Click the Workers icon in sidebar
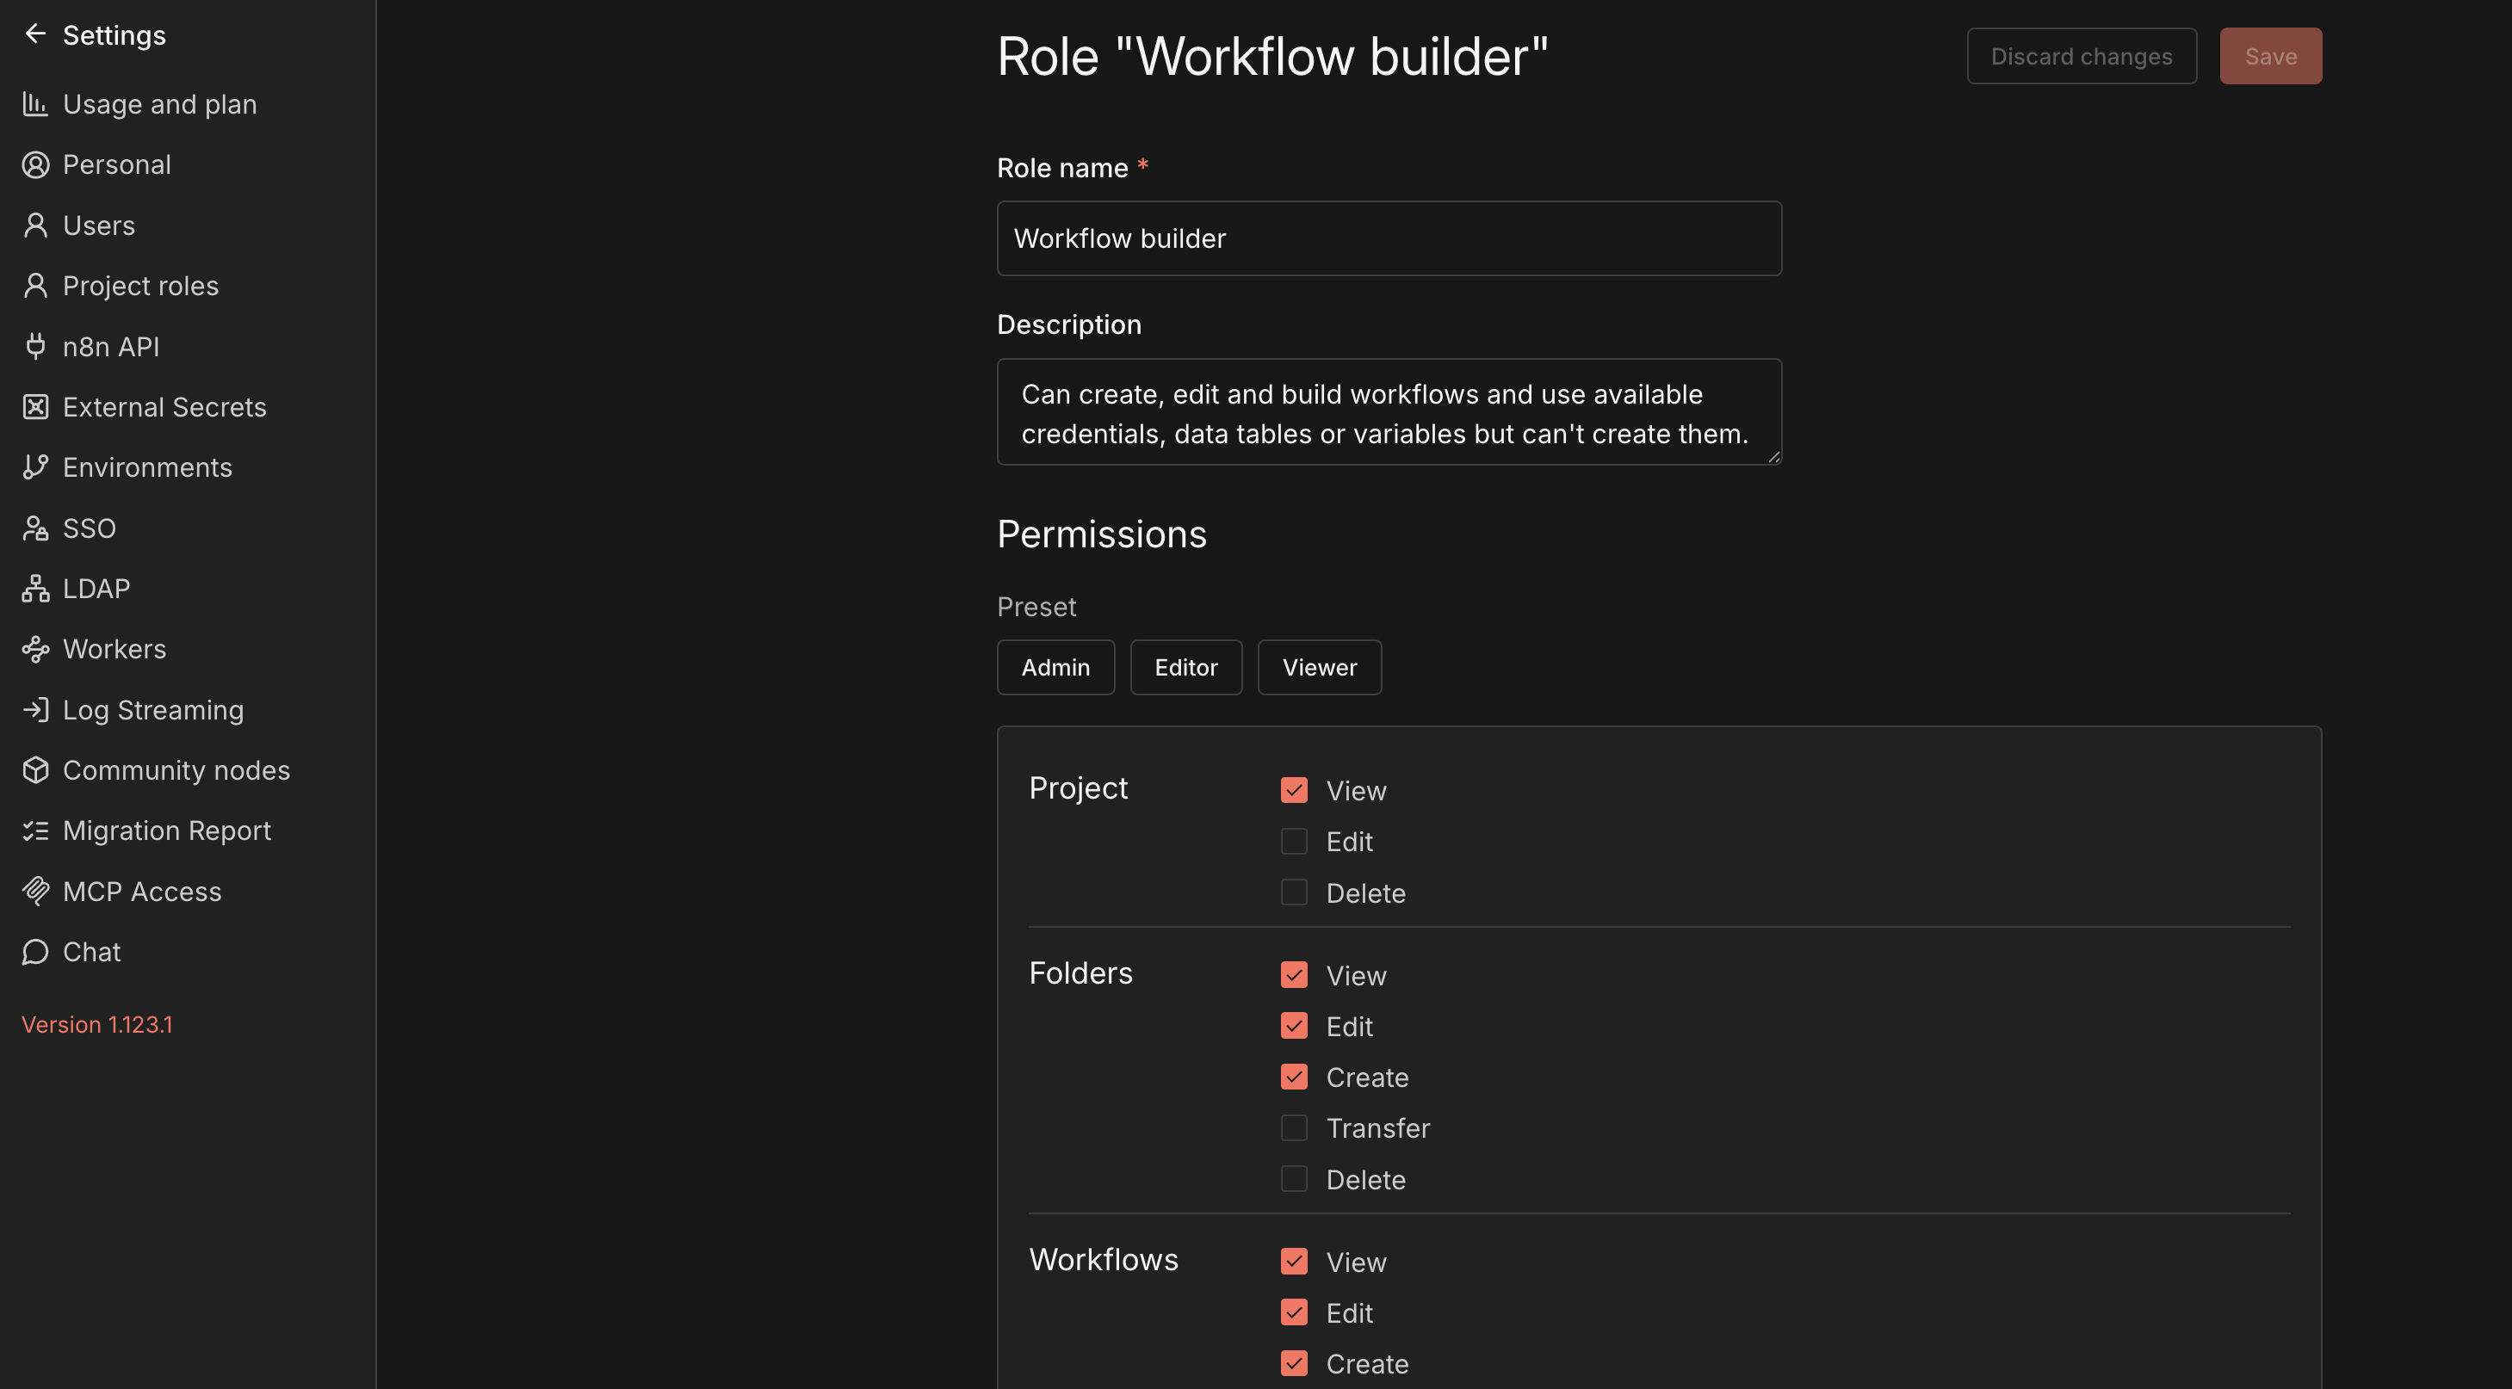Screen dimensions: 2512x1389 click(35, 648)
